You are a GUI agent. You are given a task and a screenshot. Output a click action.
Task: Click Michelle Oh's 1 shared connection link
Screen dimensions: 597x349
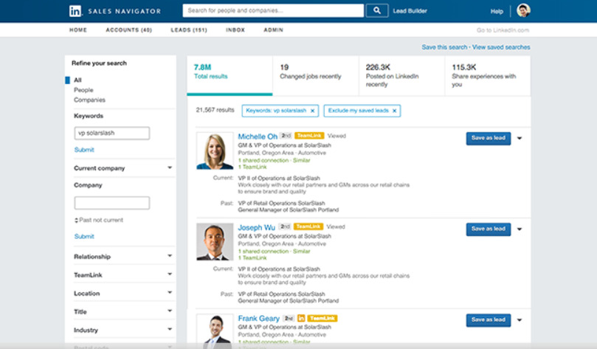click(x=263, y=160)
